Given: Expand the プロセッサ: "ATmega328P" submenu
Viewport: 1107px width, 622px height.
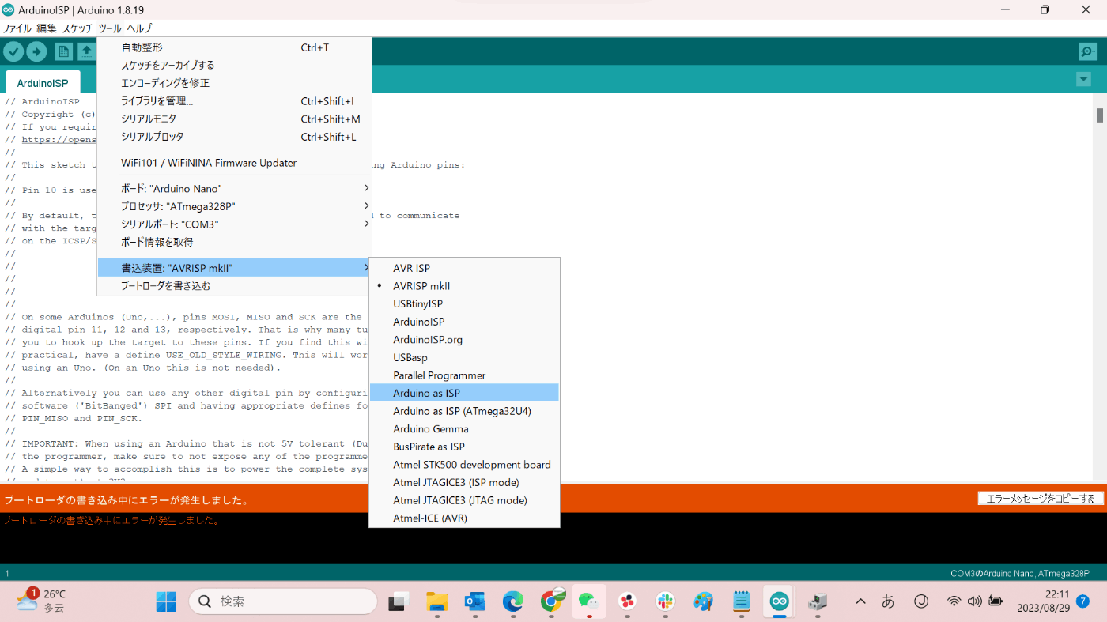Looking at the screenshot, I should (234, 206).
